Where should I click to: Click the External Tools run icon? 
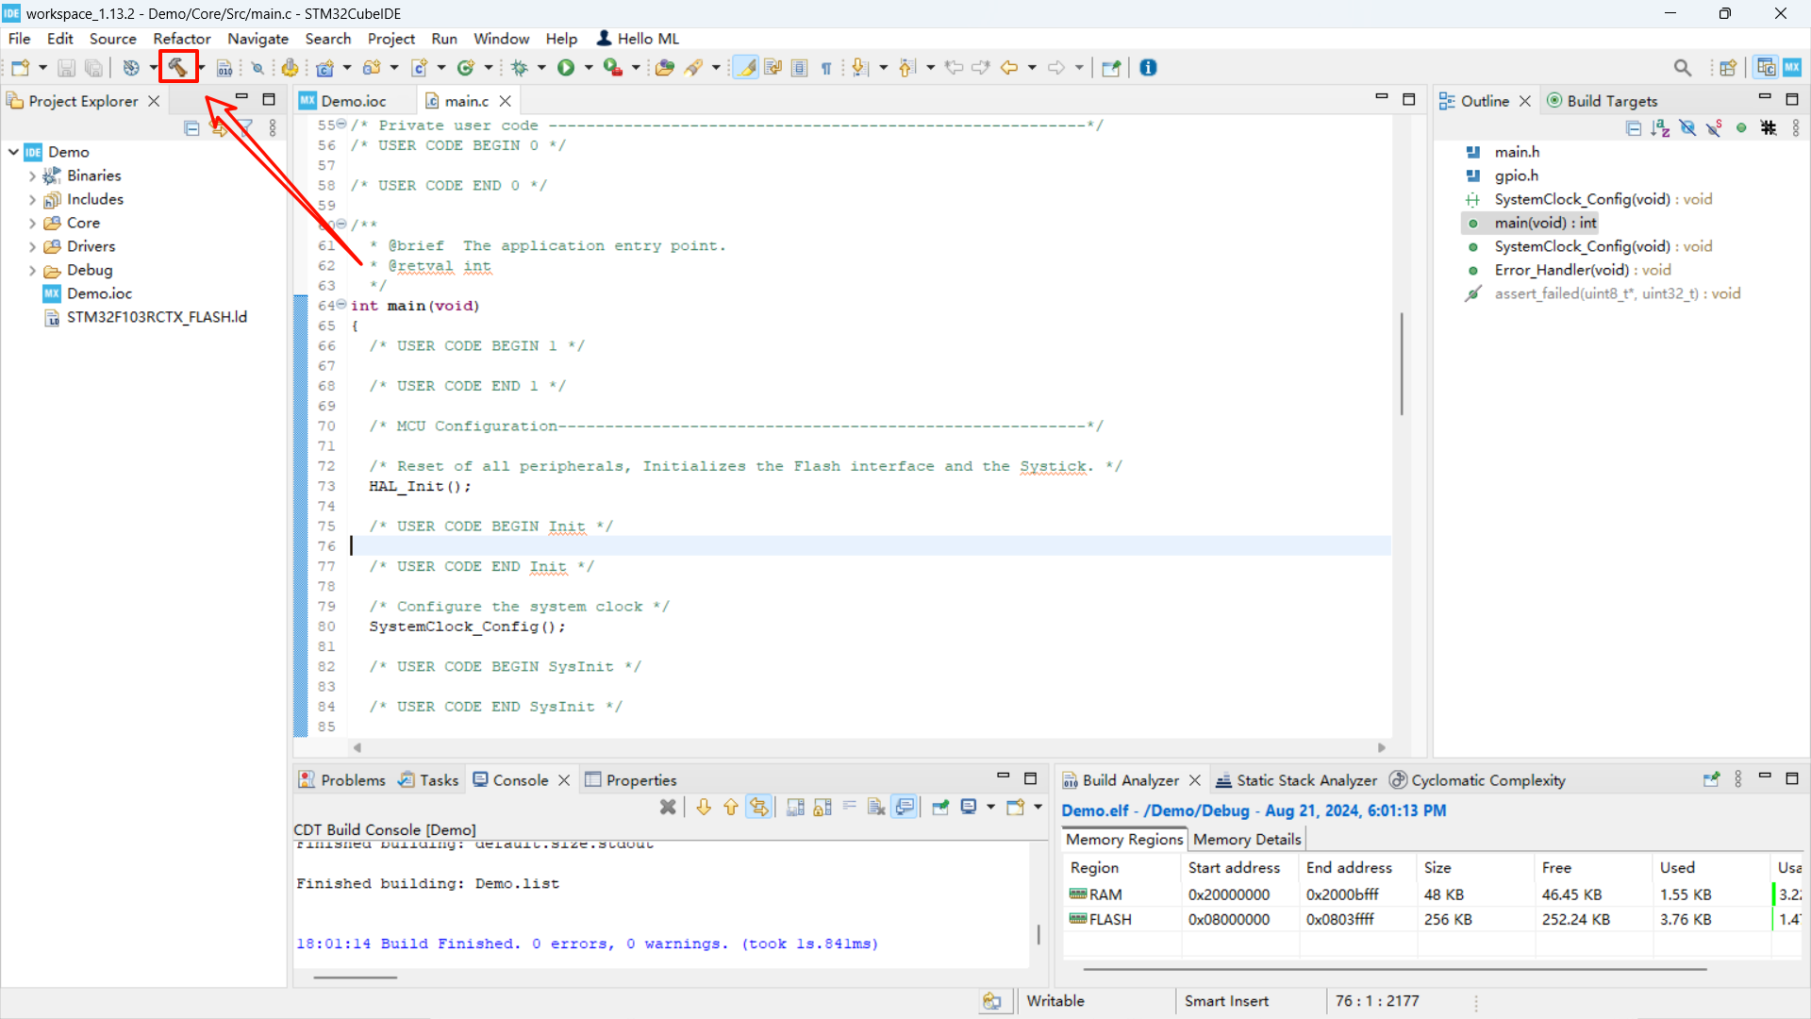pyautogui.click(x=612, y=68)
